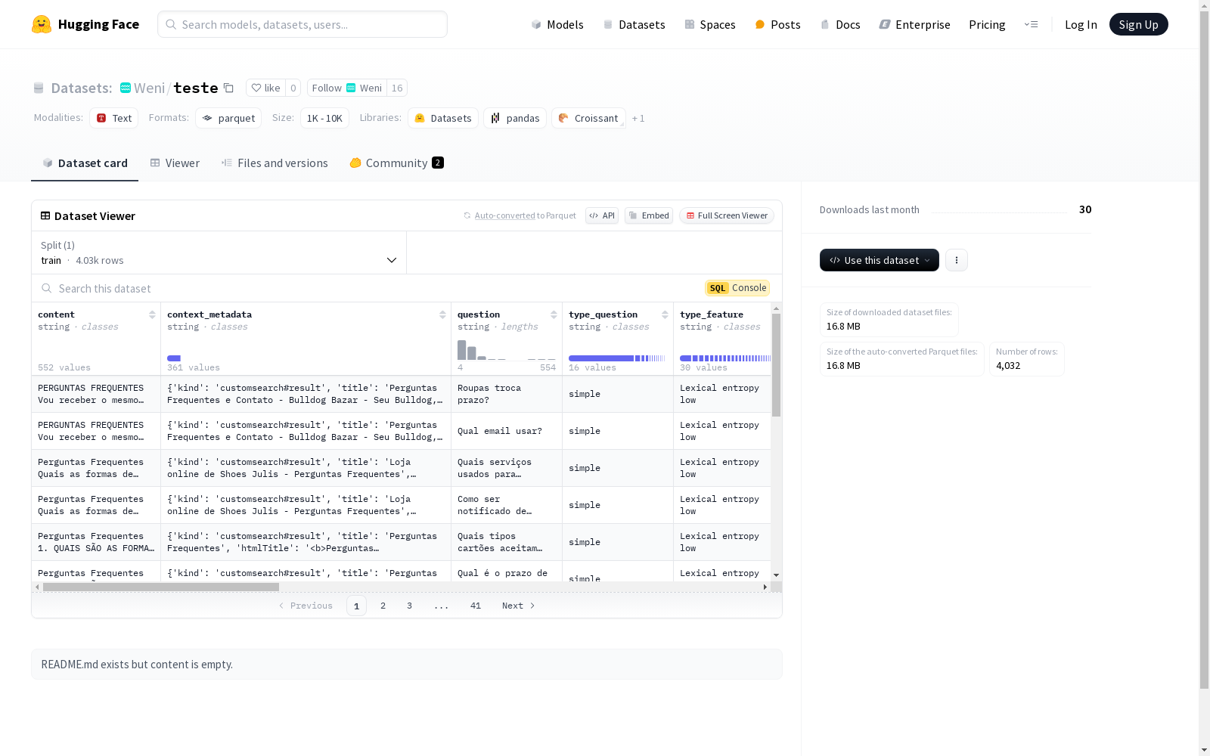1210x756 pixels.
Task: Open the three-dot menu beside Use this dataset
Action: (957, 260)
